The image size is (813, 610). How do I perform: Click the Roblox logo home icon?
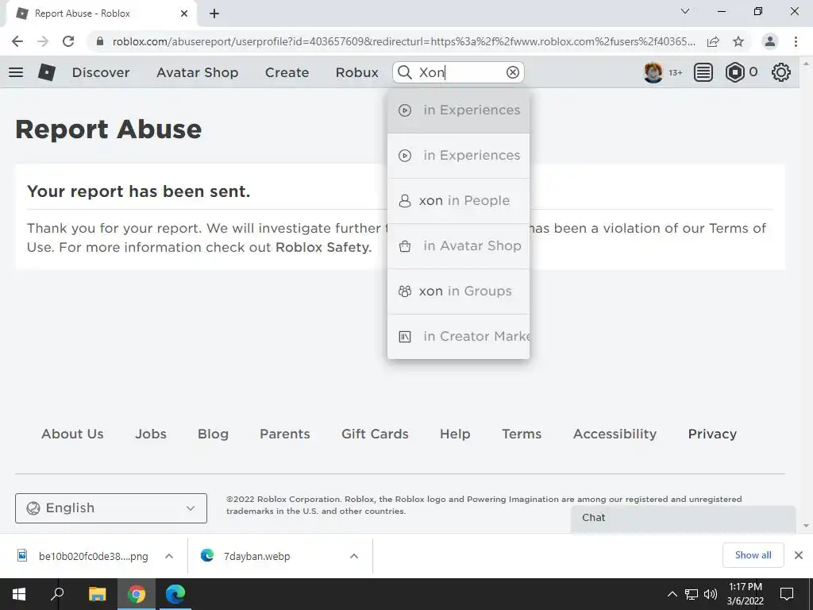47,72
